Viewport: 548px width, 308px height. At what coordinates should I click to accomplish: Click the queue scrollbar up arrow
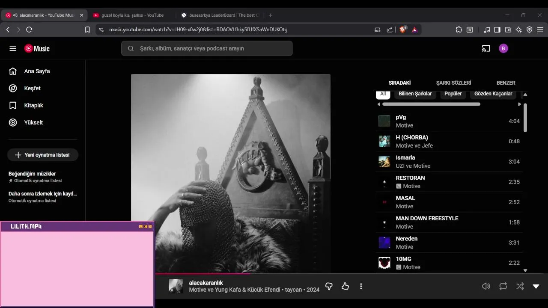point(525,95)
